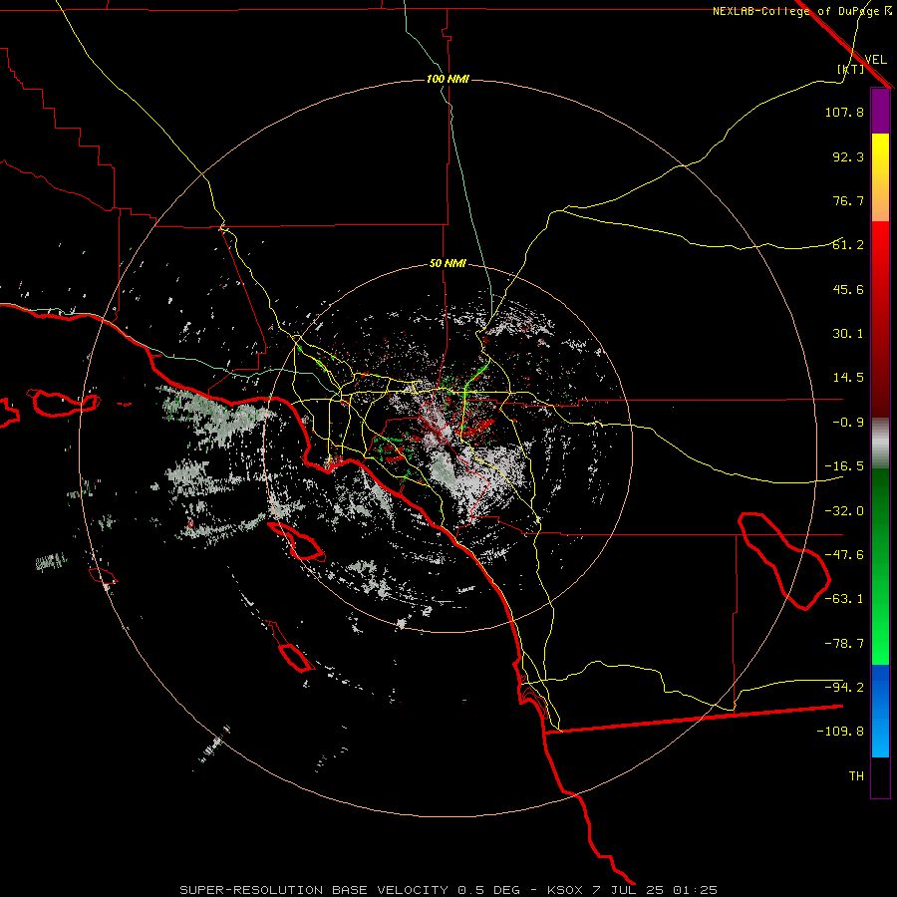This screenshot has height=897, width=897.
Task: Click the -47.6 value on the velocity scale
Action: [x=844, y=555]
